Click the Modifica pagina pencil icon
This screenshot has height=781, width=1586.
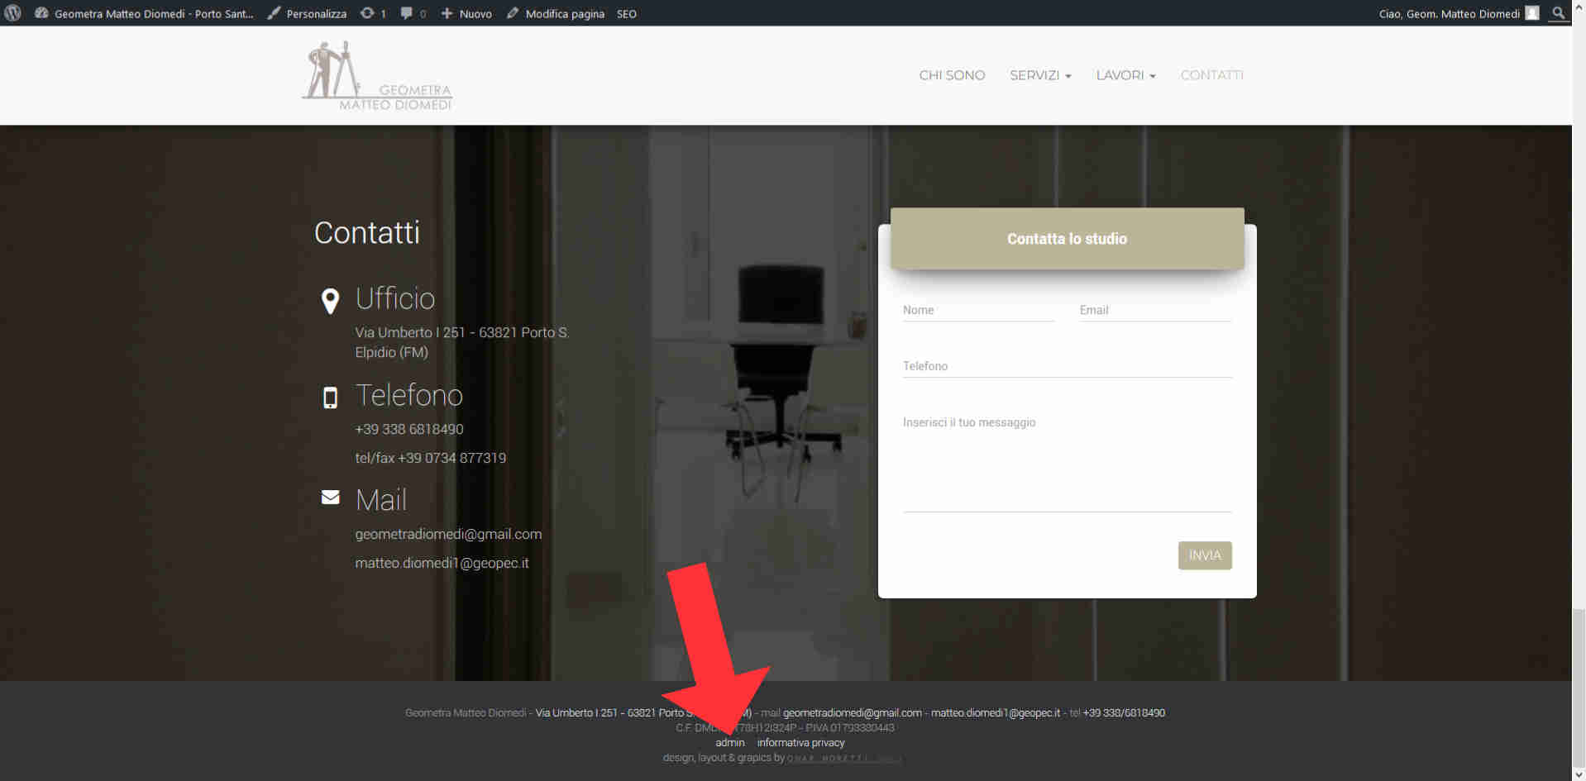click(x=513, y=13)
